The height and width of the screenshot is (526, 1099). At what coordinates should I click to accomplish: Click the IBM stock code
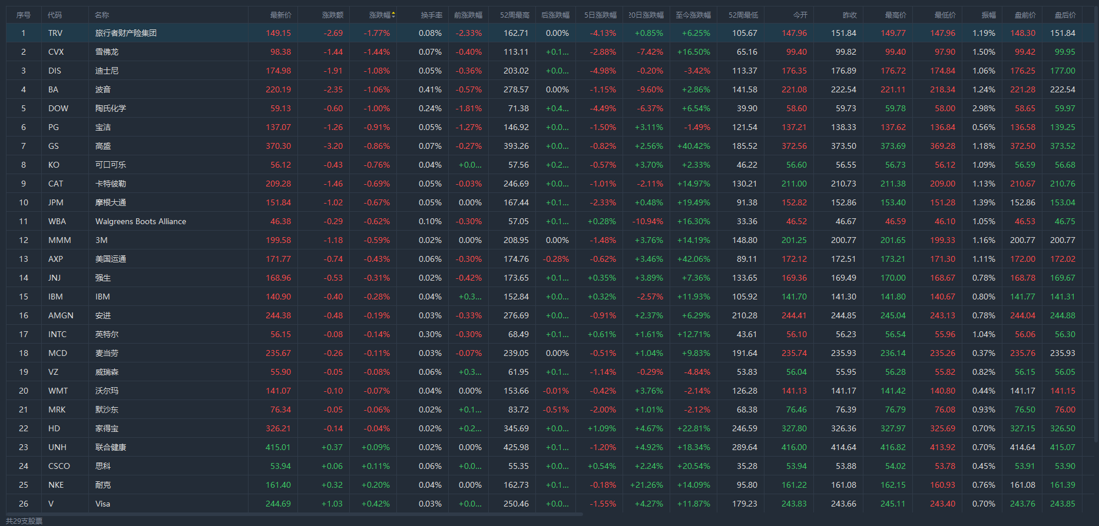(x=55, y=297)
